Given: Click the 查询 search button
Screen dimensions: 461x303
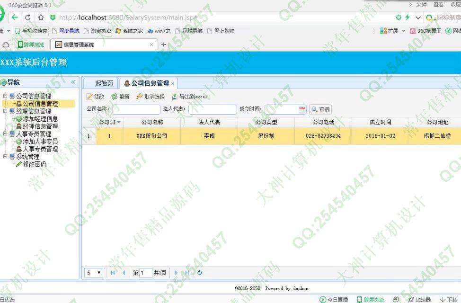Looking at the screenshot, I should pos(320,110).
